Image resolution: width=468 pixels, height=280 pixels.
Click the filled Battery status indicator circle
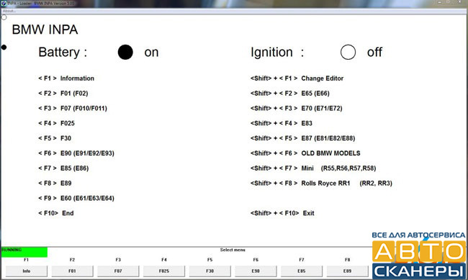pos(125,53)
